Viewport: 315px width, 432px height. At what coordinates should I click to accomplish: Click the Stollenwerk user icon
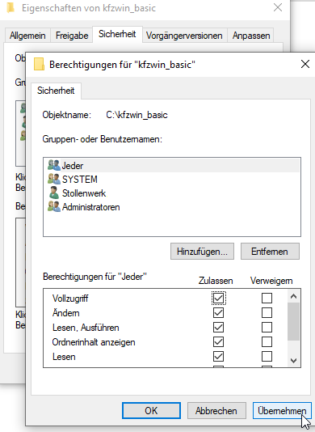pyautogui.click(x=54, y=193)
